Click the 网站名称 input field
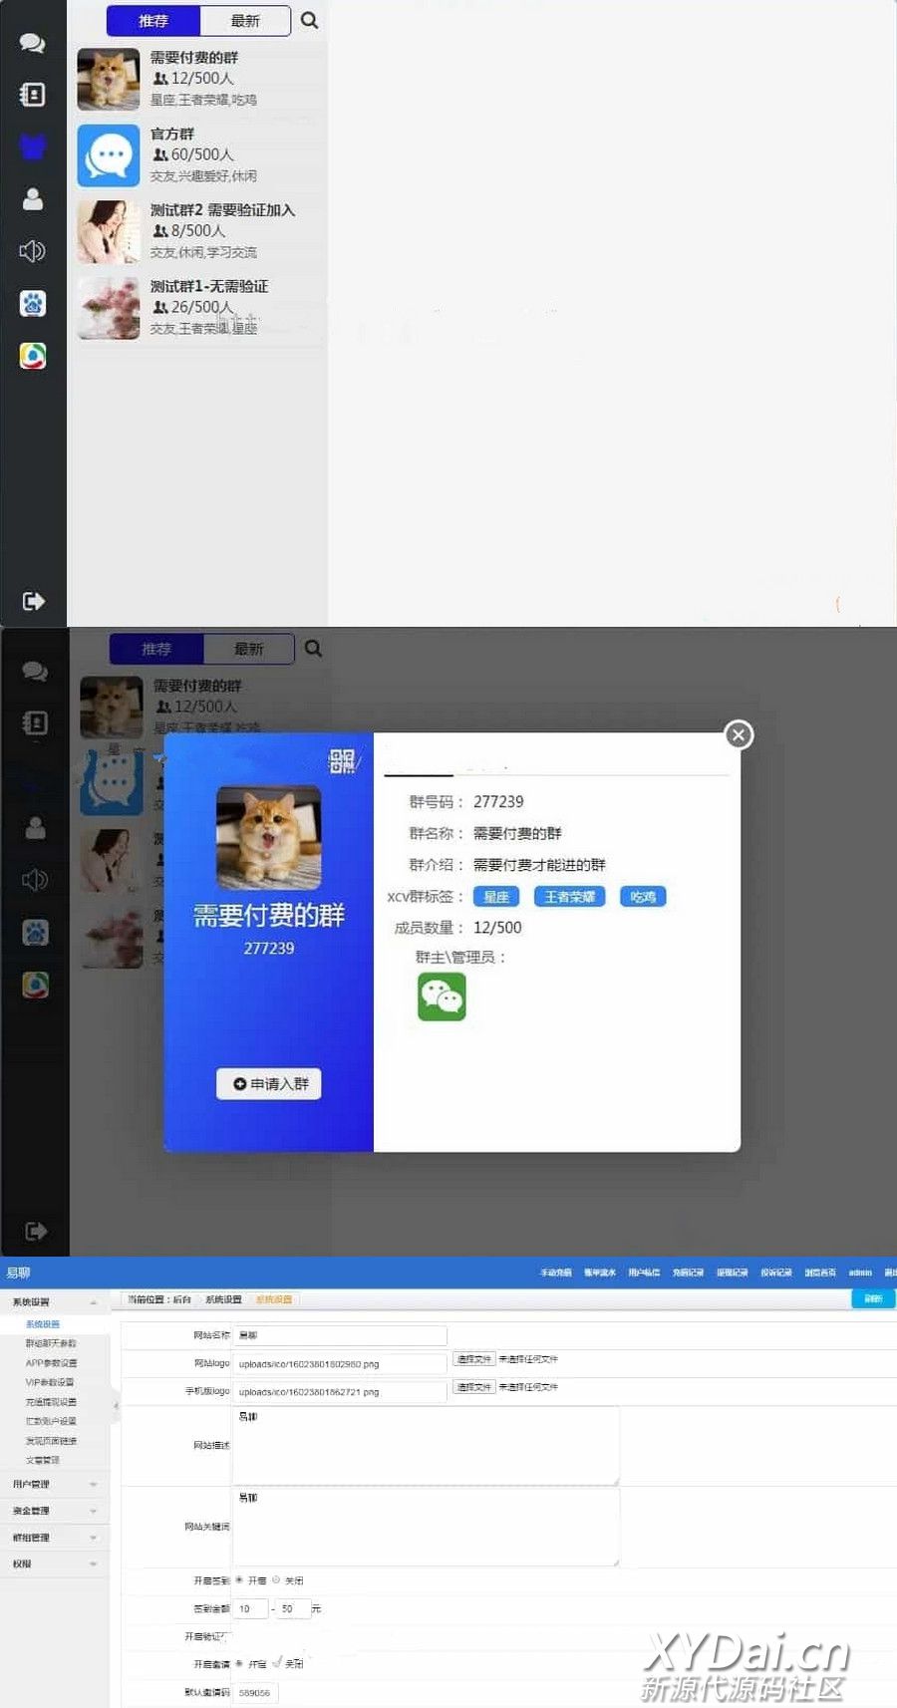This screenshot has height=1708, width=897. click(x=340, y=1335)
